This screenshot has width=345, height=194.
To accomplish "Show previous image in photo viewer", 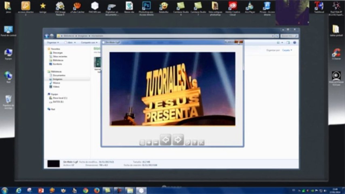I will tap(165, 140).
